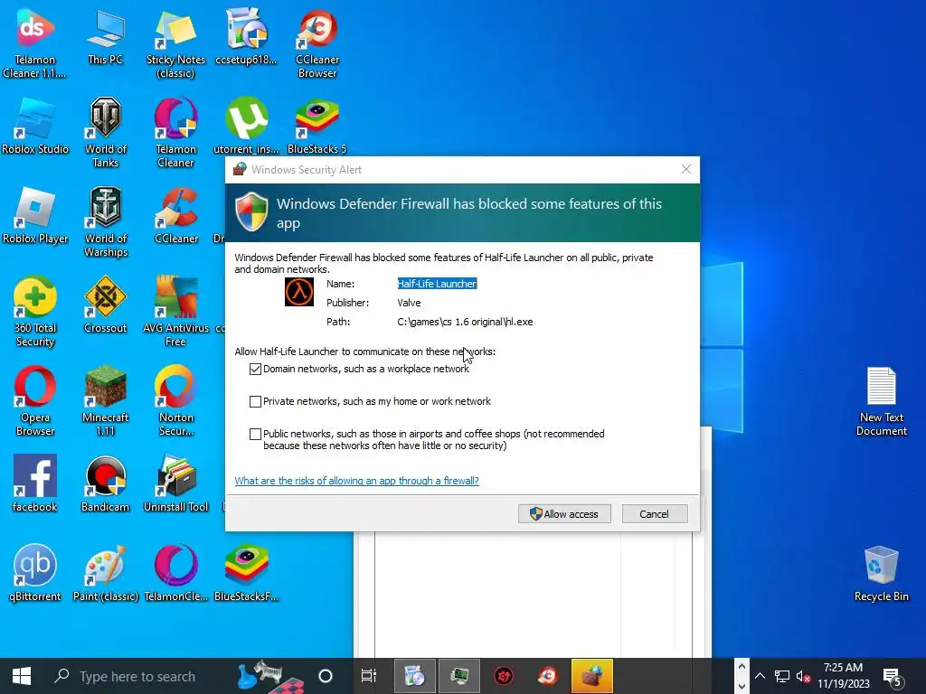Click the Half-Life lambda icon in dialog
The width and height of the screenshot is (926, 694).
pyautogui.click(x=299, y=292)
